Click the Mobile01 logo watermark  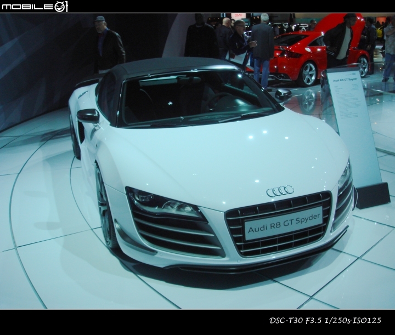pos(35,6)
